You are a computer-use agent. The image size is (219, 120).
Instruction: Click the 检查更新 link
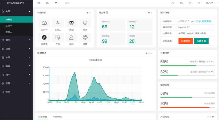pos(206,22)
